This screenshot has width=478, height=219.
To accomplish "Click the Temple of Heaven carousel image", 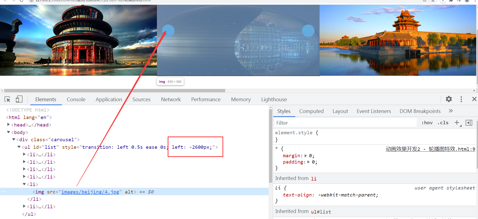I will 78,40.
